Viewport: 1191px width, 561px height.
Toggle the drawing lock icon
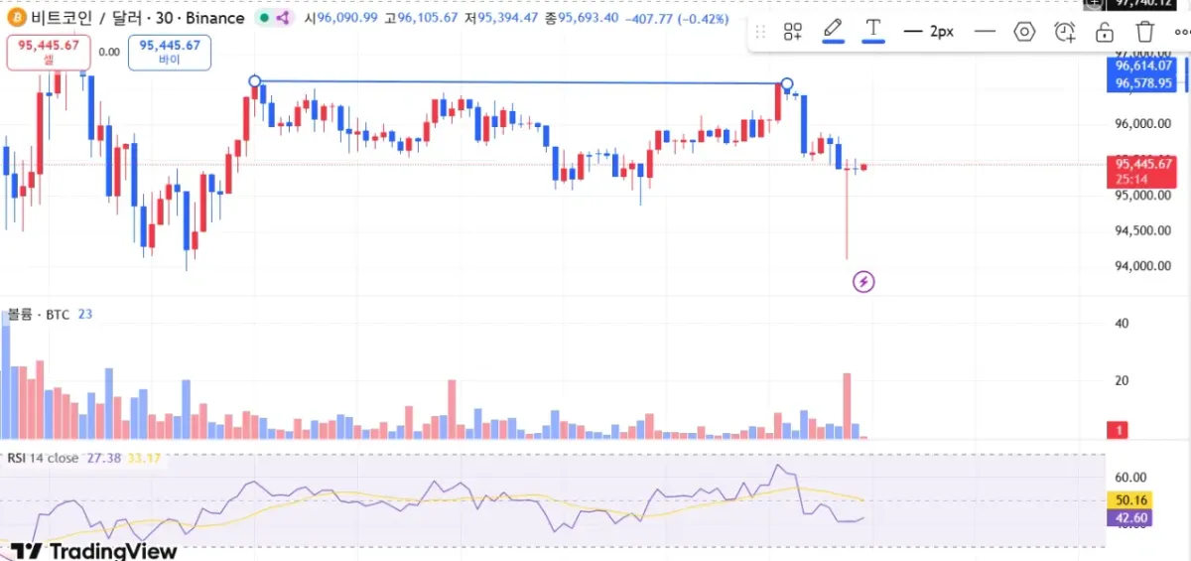pyautogui.click(x=1105, y=32)
